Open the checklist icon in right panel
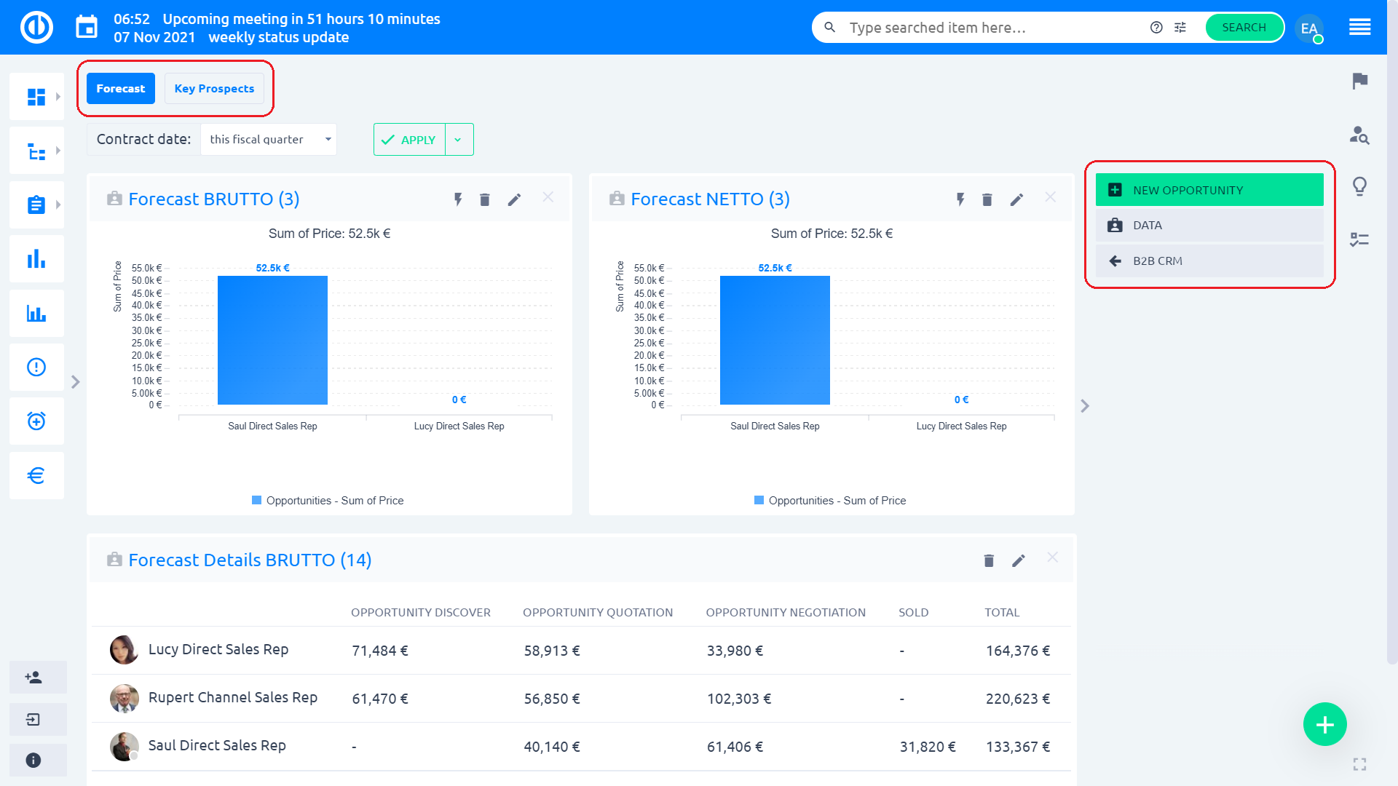1398x786 pixels. tap(1359, 239)
